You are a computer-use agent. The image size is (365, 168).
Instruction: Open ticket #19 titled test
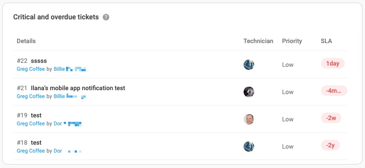tap(36, 115)
